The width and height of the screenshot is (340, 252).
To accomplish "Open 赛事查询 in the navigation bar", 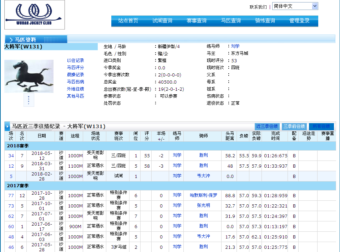I will coord(197,21).
